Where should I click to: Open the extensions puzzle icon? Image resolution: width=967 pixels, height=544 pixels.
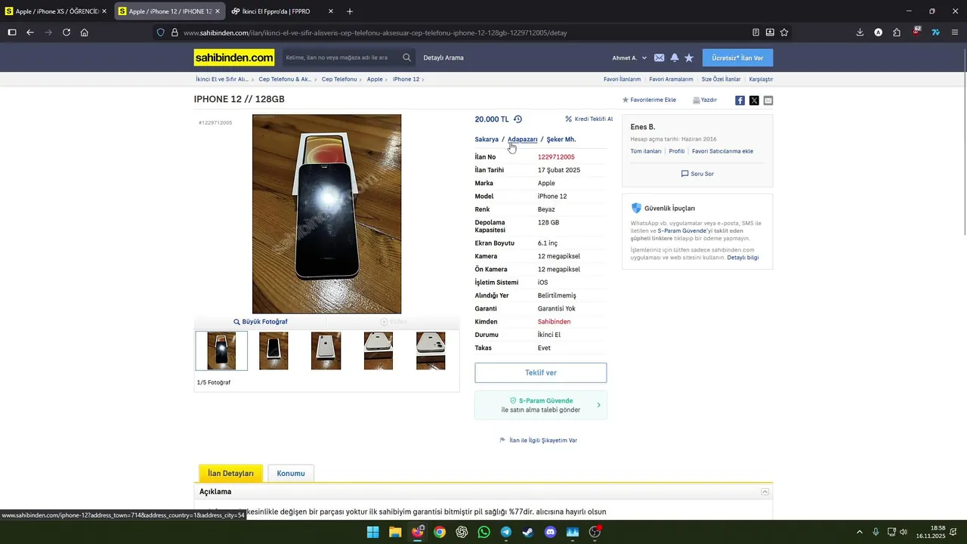coord(897,32)
